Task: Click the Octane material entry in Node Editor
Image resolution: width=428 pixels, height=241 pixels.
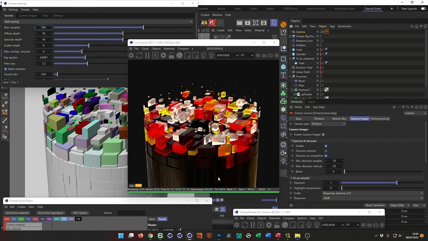Action: pos(24,225)
